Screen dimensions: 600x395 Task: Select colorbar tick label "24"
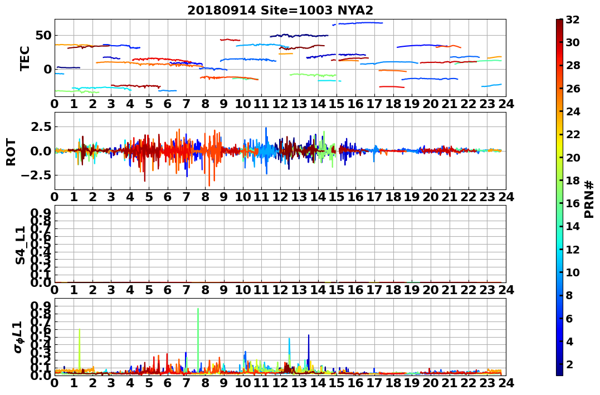(x=573, y=111)
